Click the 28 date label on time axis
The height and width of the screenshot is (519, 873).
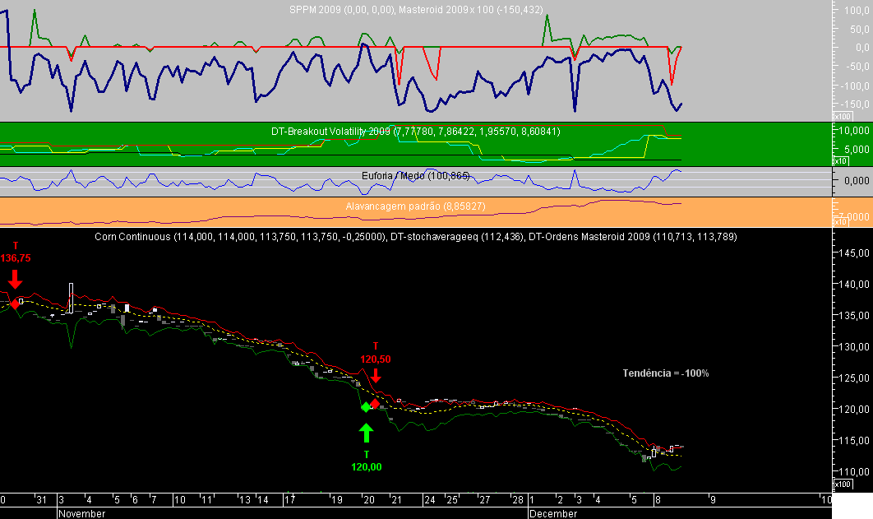519,500
